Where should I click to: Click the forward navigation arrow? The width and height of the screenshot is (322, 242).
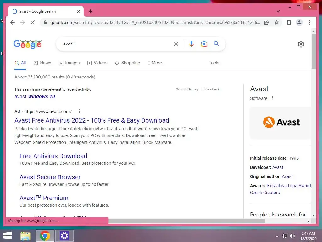23,22
